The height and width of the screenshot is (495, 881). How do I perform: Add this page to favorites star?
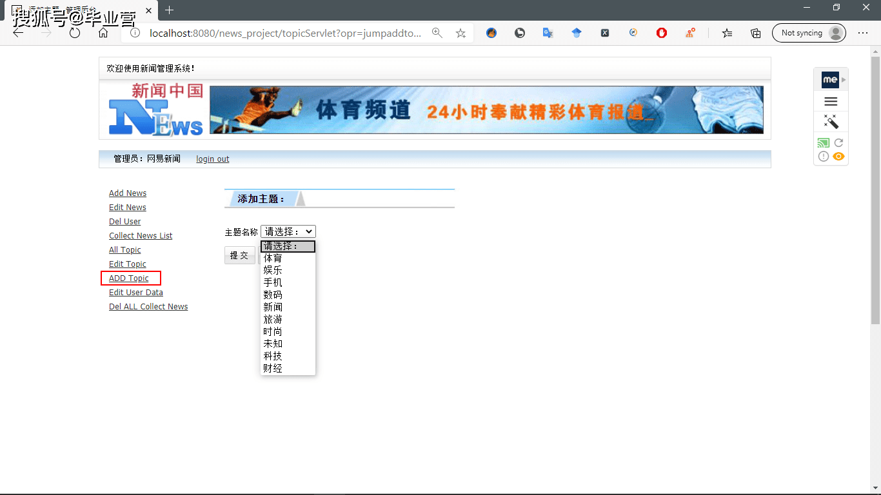pyautogui.click(x=460, y=33)
